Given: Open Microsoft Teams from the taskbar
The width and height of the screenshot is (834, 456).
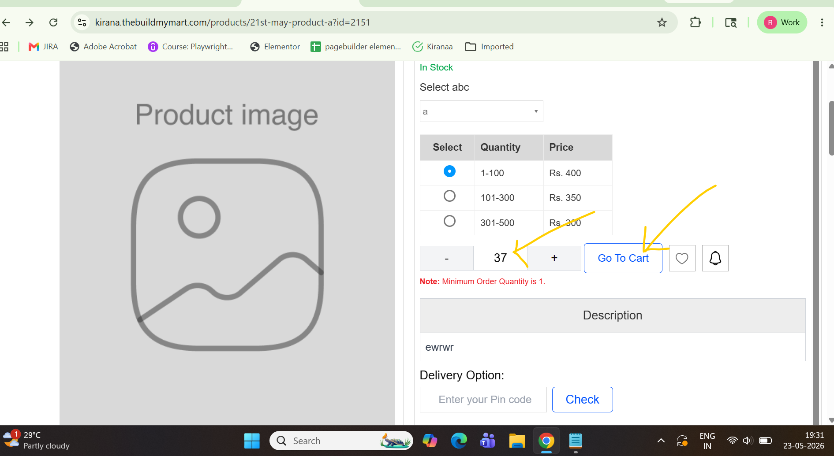Looking at the screenshot, I should click(x=488, y=441).
